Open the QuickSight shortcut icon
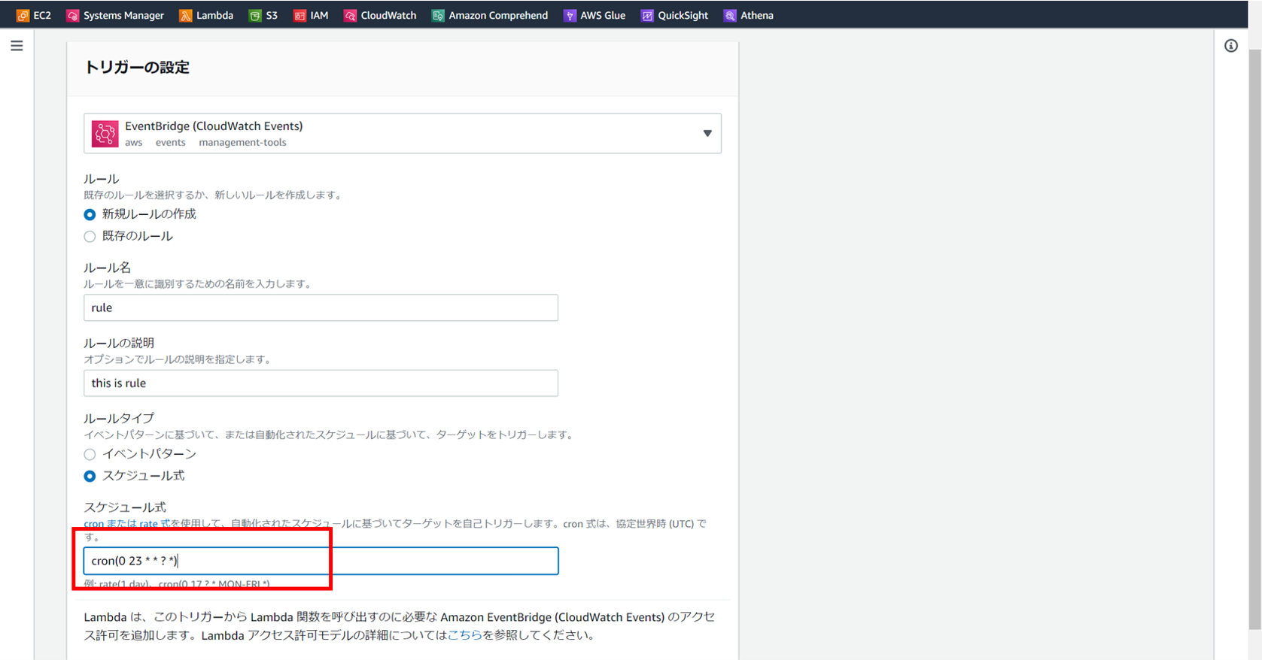1262x660 pixels. click(647, 15)
